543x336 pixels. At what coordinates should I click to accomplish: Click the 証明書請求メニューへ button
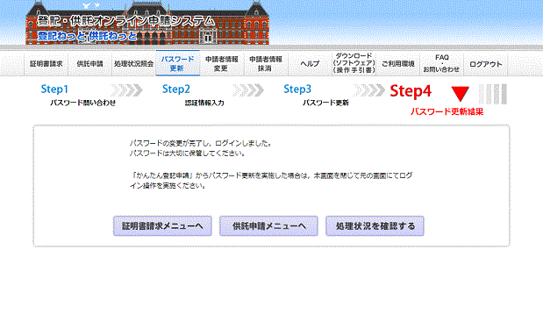(162, 225)
